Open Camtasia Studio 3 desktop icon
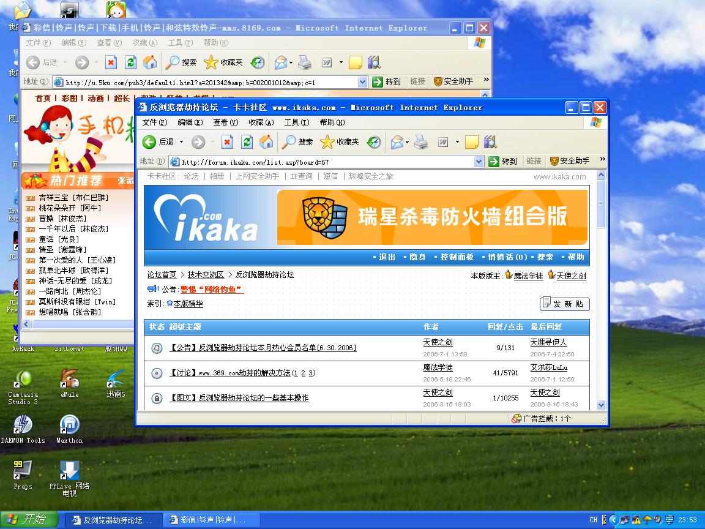The image size is (705, 529). (23, 387)
